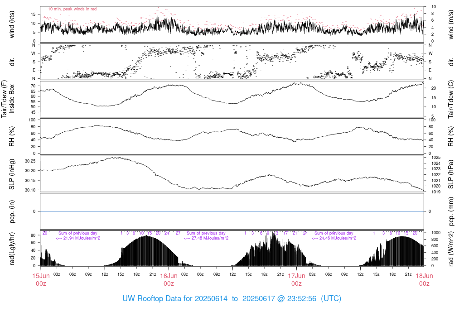Click the blue zero precipitation line
Viewport: 464px width, 317px height.
point(232,211)
